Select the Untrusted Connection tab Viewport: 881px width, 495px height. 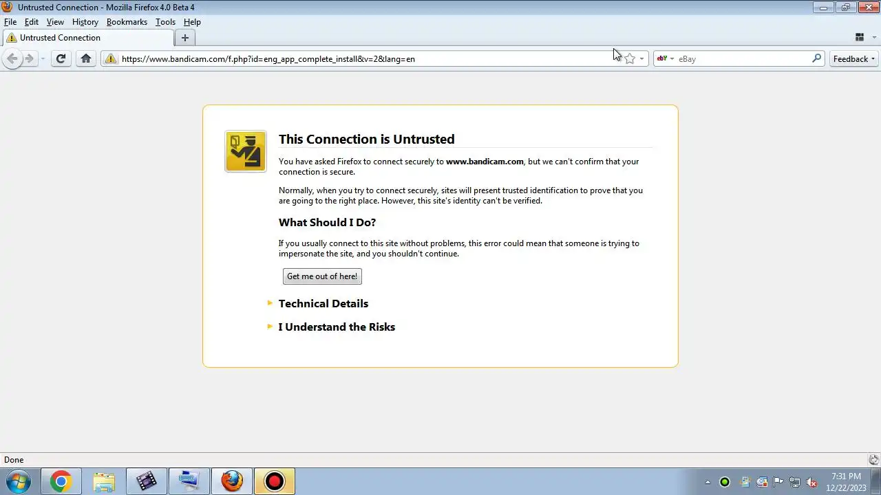pyautogui.click(x=87, y=38)
